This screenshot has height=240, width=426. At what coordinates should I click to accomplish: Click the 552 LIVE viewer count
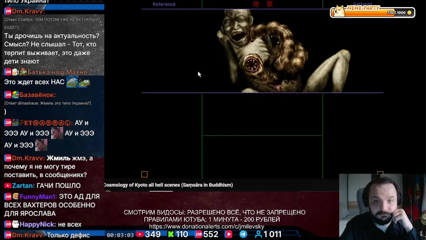(x=211, y=235)
